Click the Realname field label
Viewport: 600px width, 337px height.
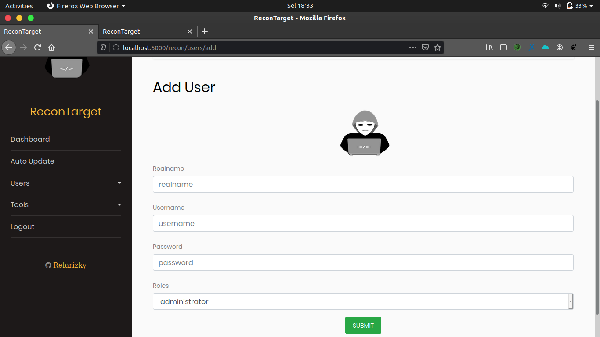(168, 168)
